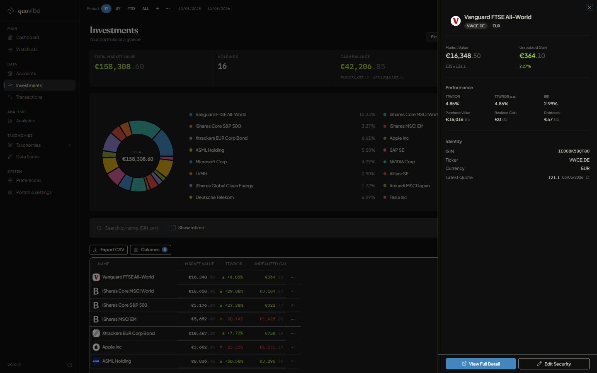Click the Vanguard logo in the side panel
The image size is (597, 373).
coord(456,21)
